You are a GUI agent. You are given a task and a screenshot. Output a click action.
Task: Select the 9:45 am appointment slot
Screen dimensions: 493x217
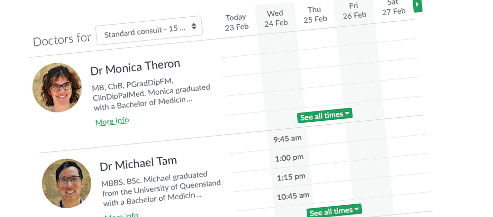[x=287, y=139]
